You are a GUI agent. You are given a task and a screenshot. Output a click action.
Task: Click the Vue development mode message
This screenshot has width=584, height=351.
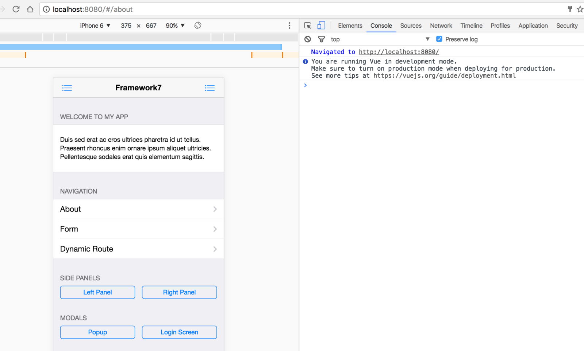(x=433, y=69)
